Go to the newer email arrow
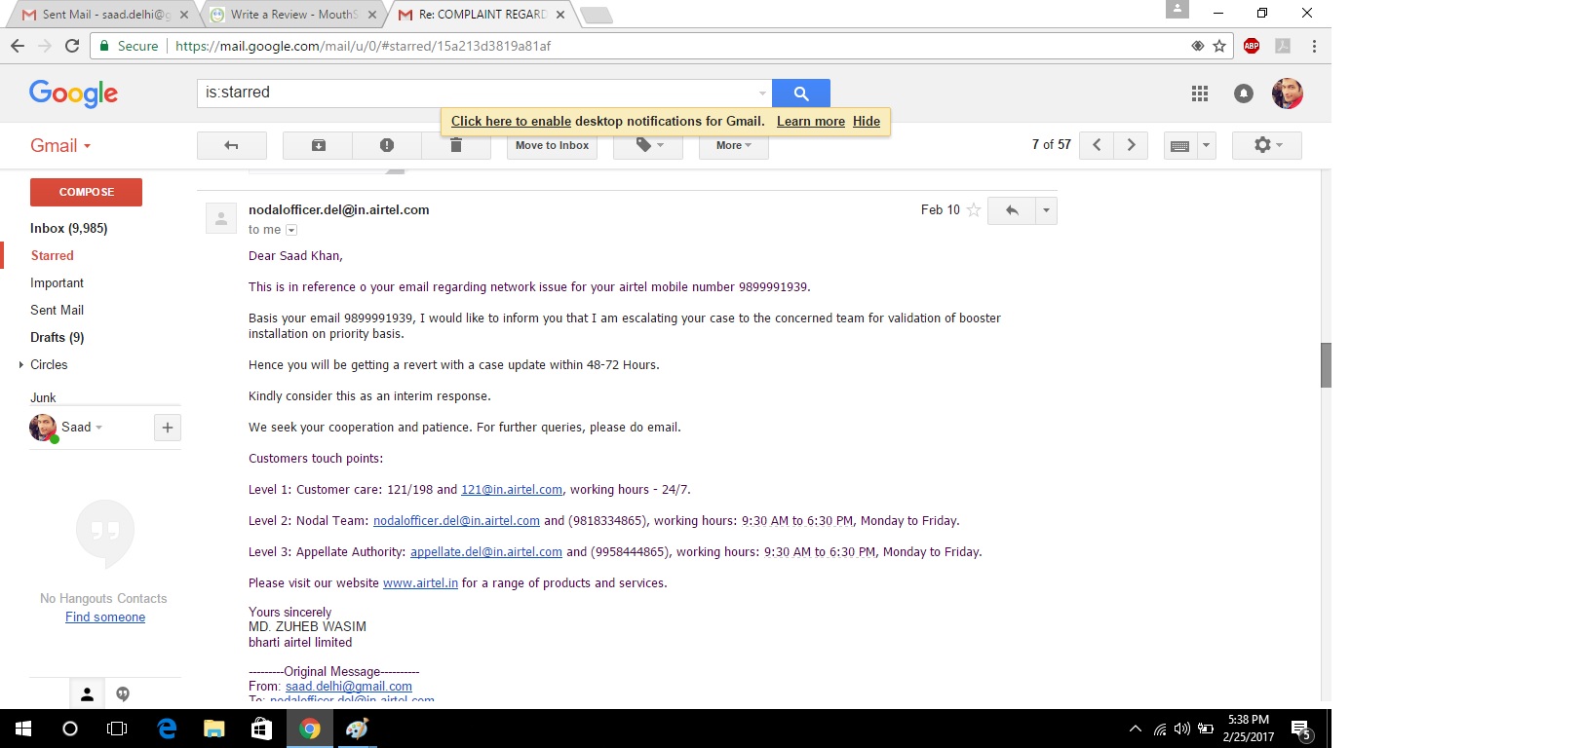 [1097, 145]
